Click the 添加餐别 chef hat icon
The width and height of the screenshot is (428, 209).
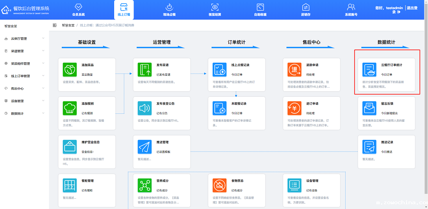(70, 108)
